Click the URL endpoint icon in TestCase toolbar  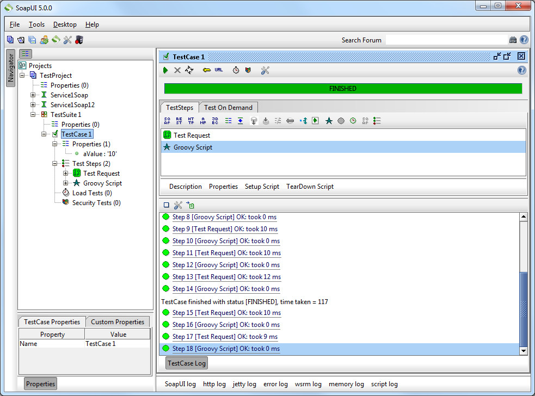pyautogui.click(x=219, y=70)
